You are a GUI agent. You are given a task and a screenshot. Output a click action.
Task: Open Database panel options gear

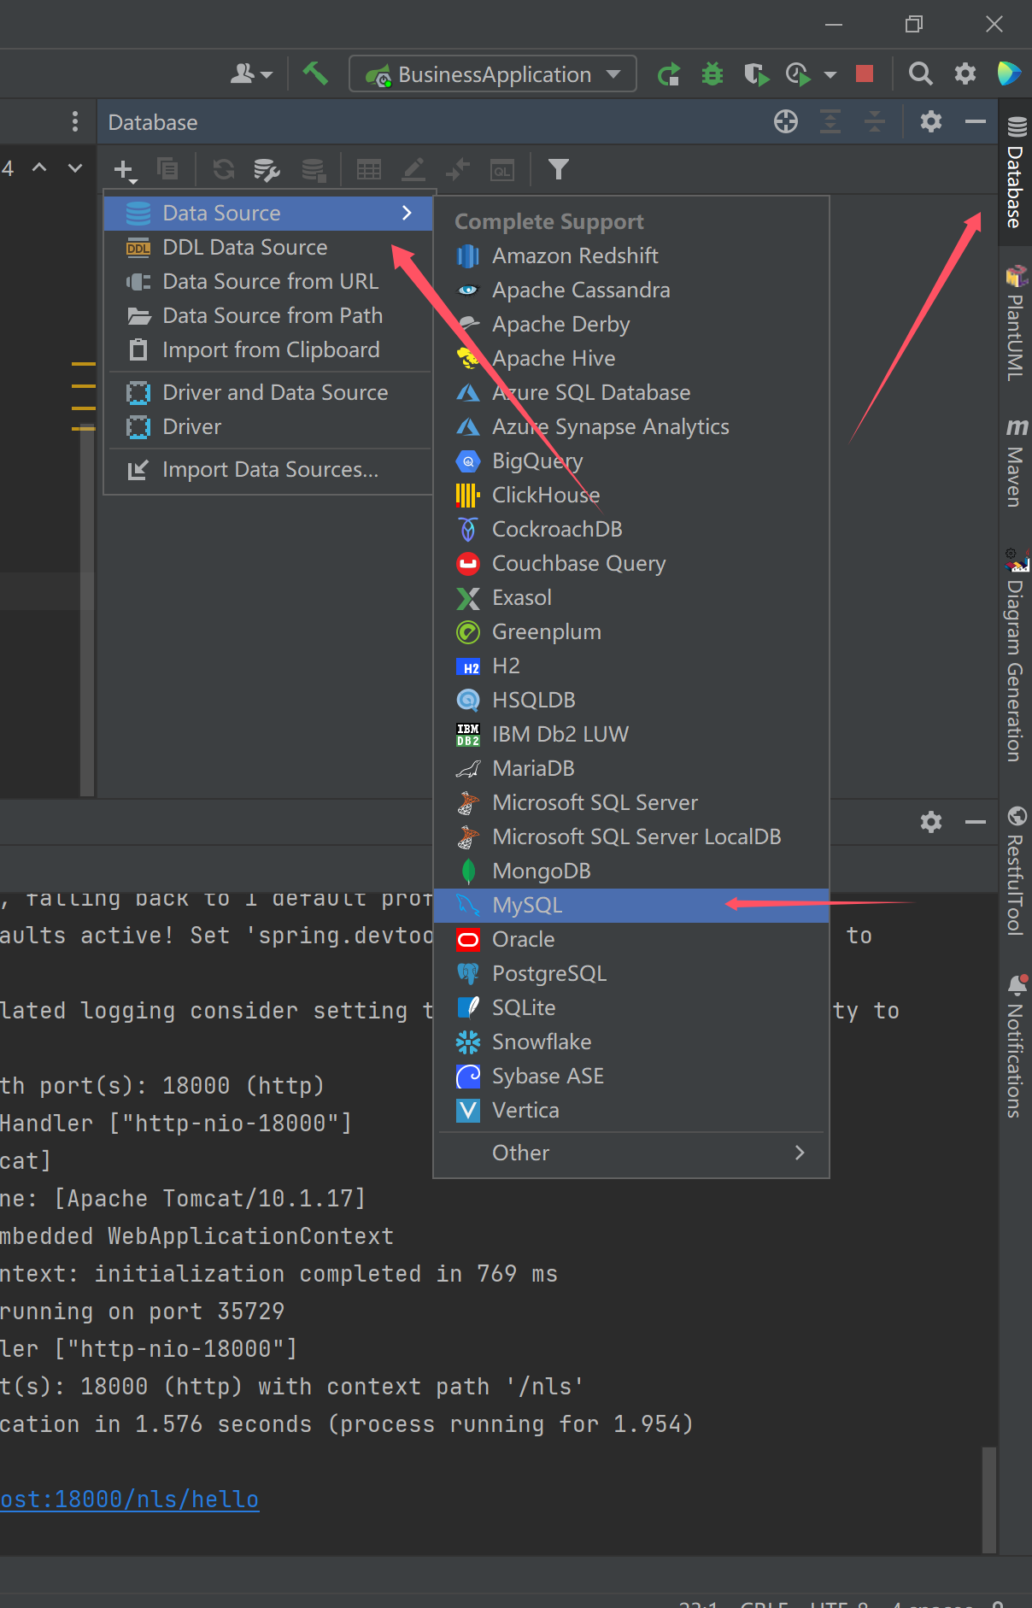pyautogui.click(x=931, y=122)
